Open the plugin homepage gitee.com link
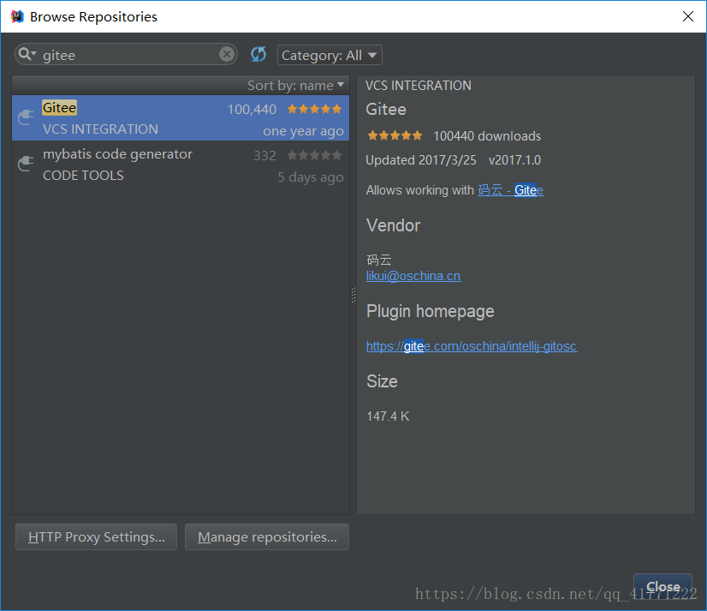 click(x=472, y=346)
